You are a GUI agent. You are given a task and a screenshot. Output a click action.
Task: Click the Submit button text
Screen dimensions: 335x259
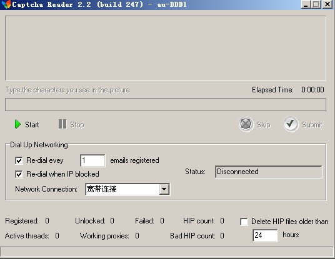312,125
